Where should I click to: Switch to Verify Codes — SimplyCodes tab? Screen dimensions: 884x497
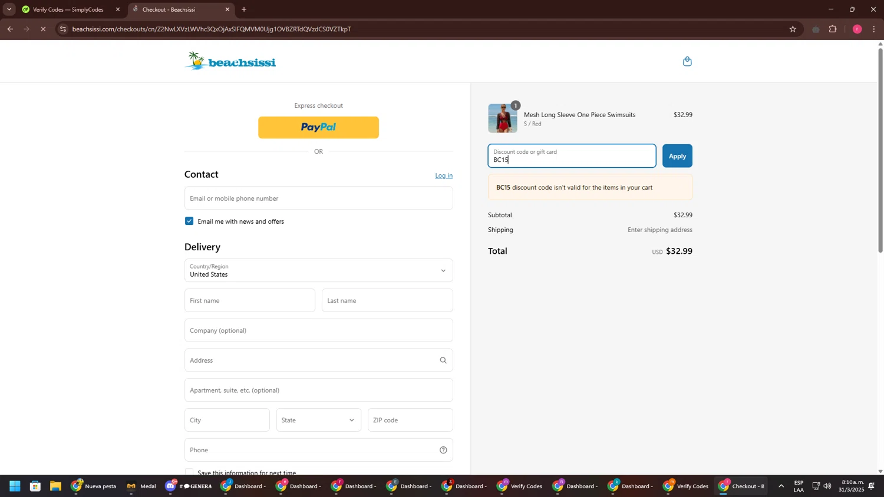pos(68,9)
